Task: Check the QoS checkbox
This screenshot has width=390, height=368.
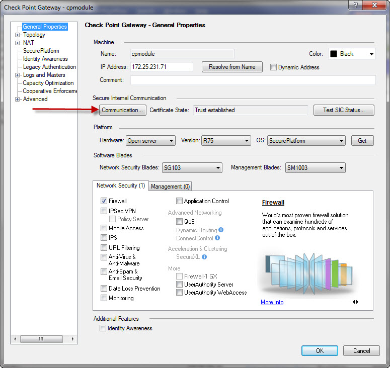Action: tap(179, 221)
